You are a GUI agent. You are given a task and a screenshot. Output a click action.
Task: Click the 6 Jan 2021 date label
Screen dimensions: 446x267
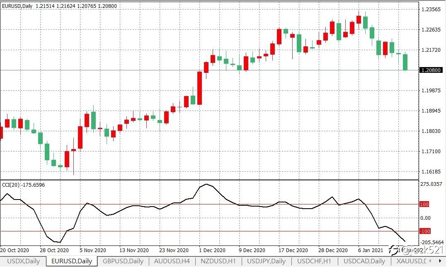(370, 250)
